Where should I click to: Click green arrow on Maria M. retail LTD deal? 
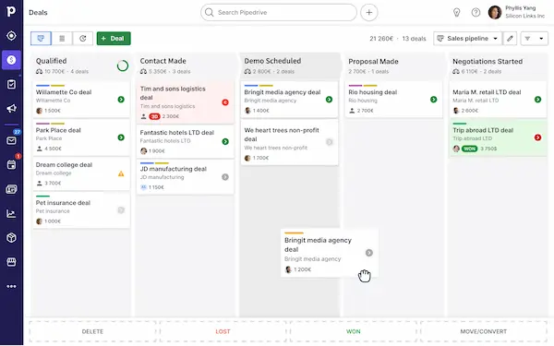pyautogui.click(x=537, y=100)
